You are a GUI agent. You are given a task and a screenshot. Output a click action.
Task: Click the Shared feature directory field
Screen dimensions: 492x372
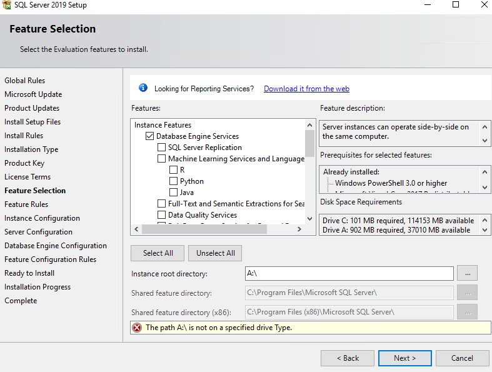(x=349, y=293)
